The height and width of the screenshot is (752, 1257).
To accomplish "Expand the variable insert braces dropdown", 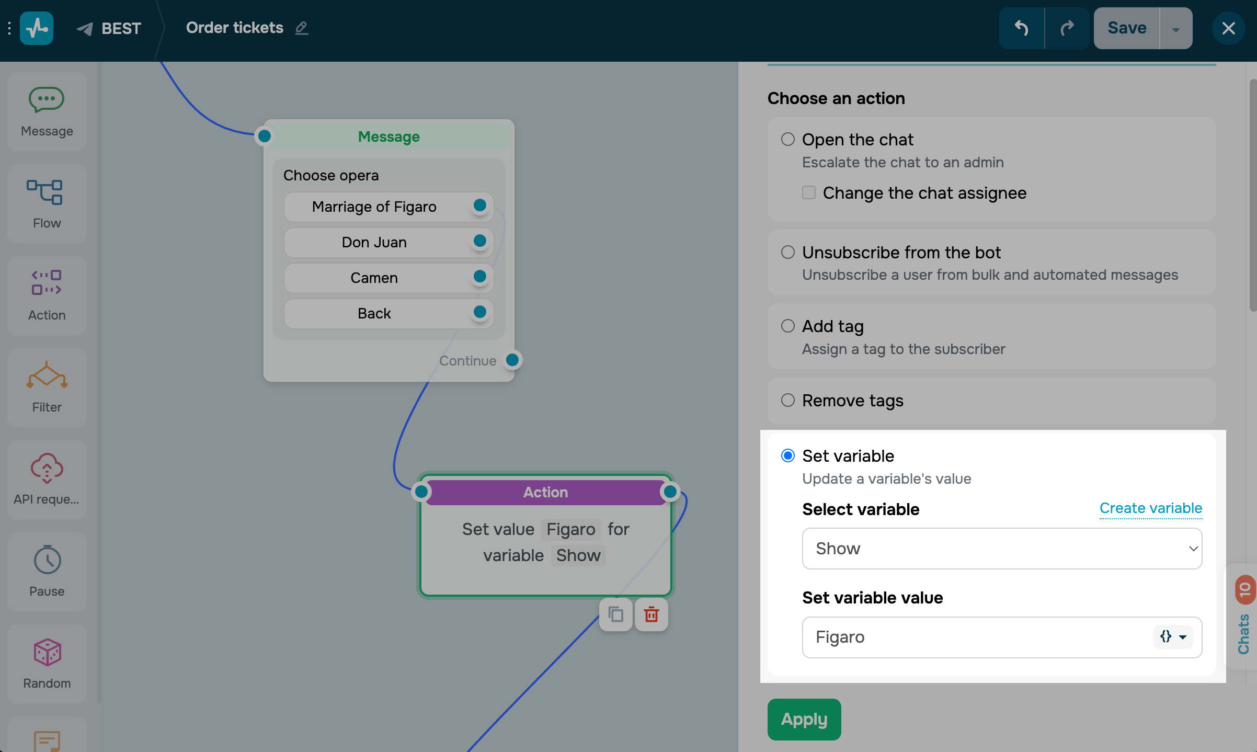I will [x=1173, y=637].
